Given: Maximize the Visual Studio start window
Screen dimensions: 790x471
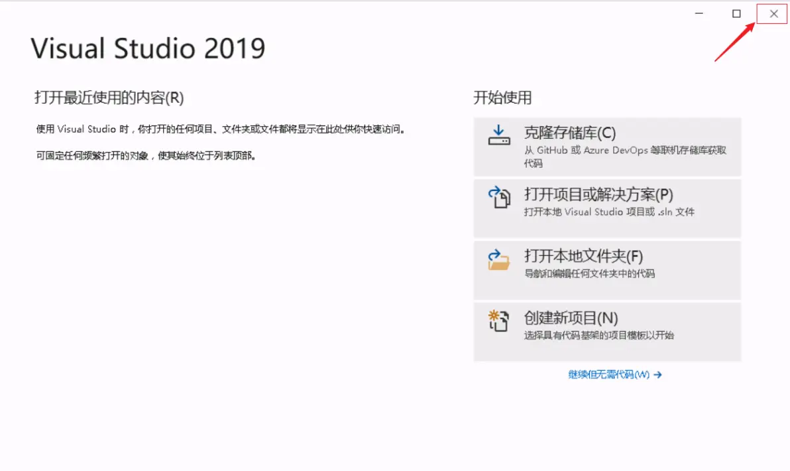Looking at the screenshot, I should [x=736, y=14].
